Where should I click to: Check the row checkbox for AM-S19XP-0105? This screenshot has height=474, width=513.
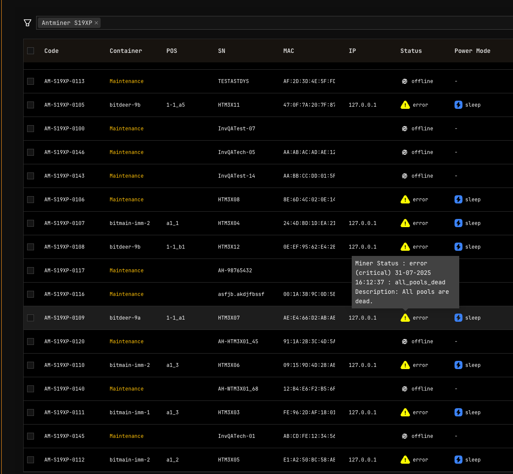(30, 105)
